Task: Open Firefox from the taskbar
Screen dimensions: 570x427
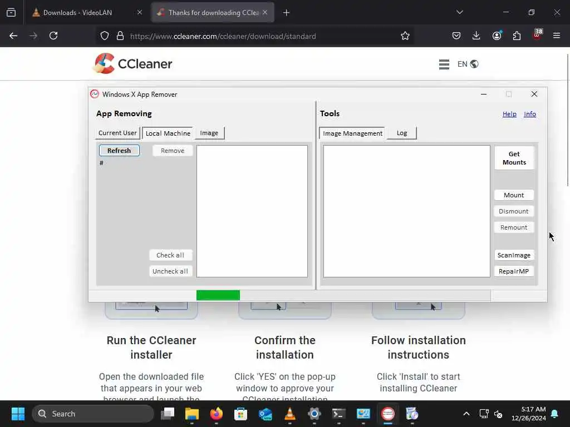Action: point(217,414)
